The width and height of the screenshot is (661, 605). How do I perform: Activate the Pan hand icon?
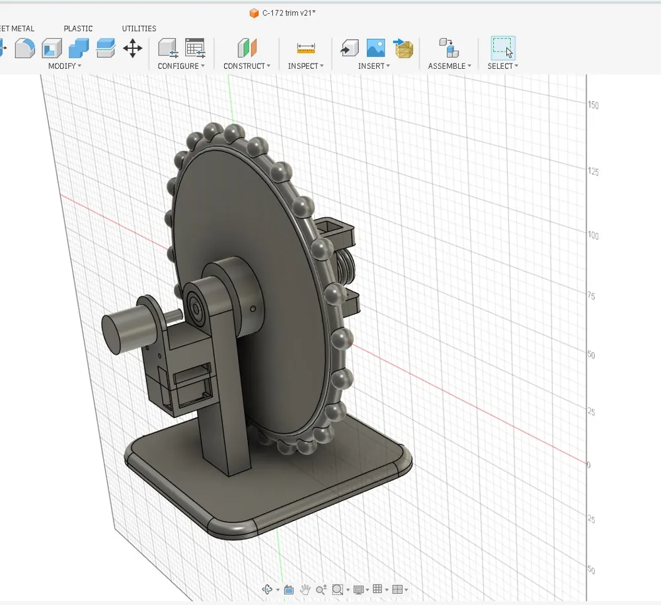305,589
